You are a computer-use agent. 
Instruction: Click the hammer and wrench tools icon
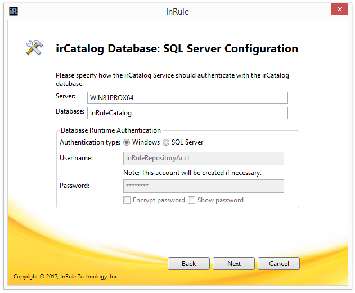(34, 48)
